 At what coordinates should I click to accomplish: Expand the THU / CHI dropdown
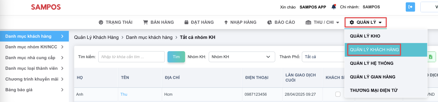(x=322, y=22)
